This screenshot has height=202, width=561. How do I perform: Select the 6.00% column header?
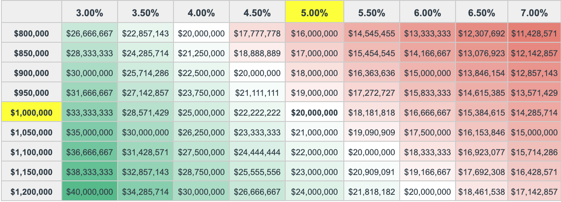pyautogui.click(x=427, y=12)
